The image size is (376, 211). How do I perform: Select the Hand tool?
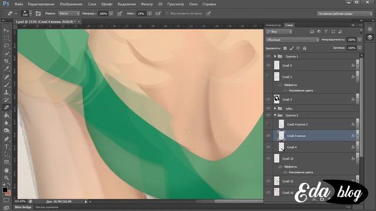[6, 171]
